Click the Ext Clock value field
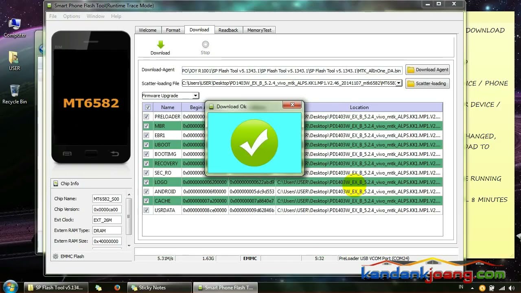This screenshot has height=293, width=521. click(x=107, y=220)
